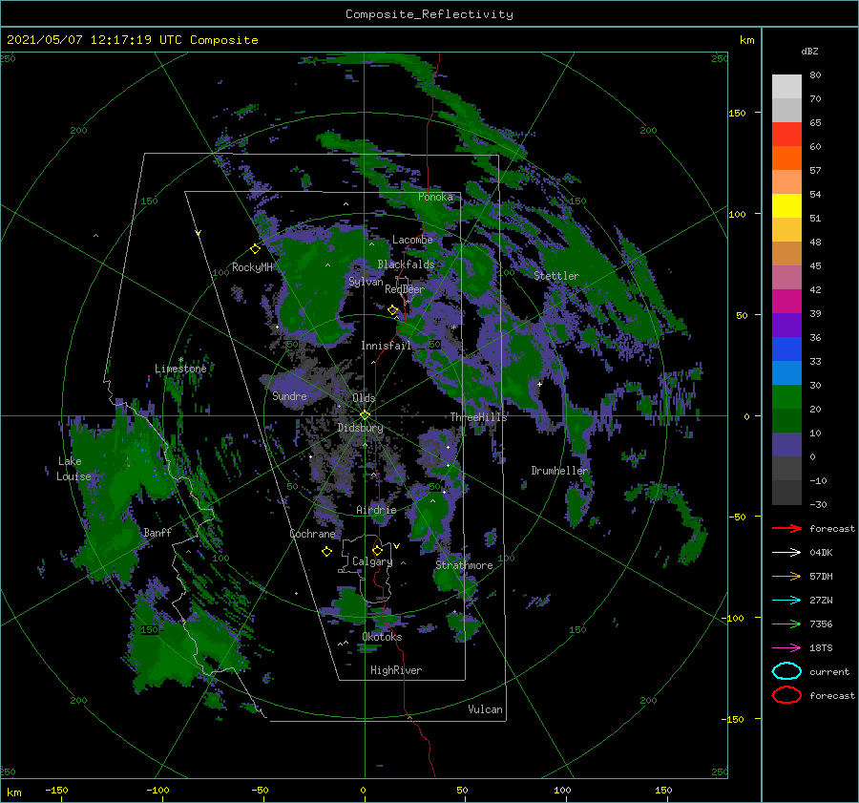Click the Innisfail city label
Screen dimensions: 859x803
[x=386, y=346]
